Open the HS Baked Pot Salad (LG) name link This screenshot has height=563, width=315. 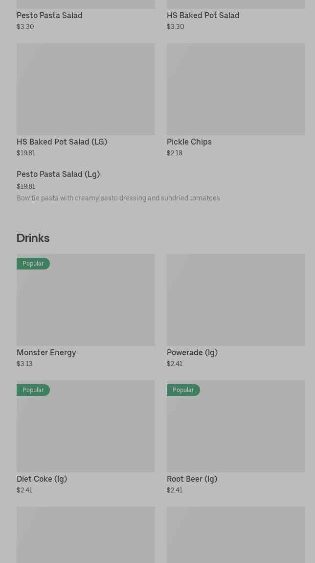pyautogui.click(x=62, y=142)
